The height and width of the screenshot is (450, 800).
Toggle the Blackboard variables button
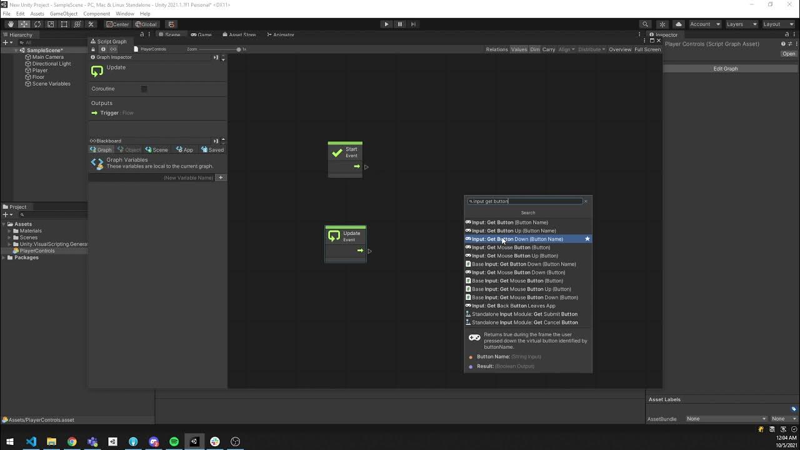coord(114,49)
